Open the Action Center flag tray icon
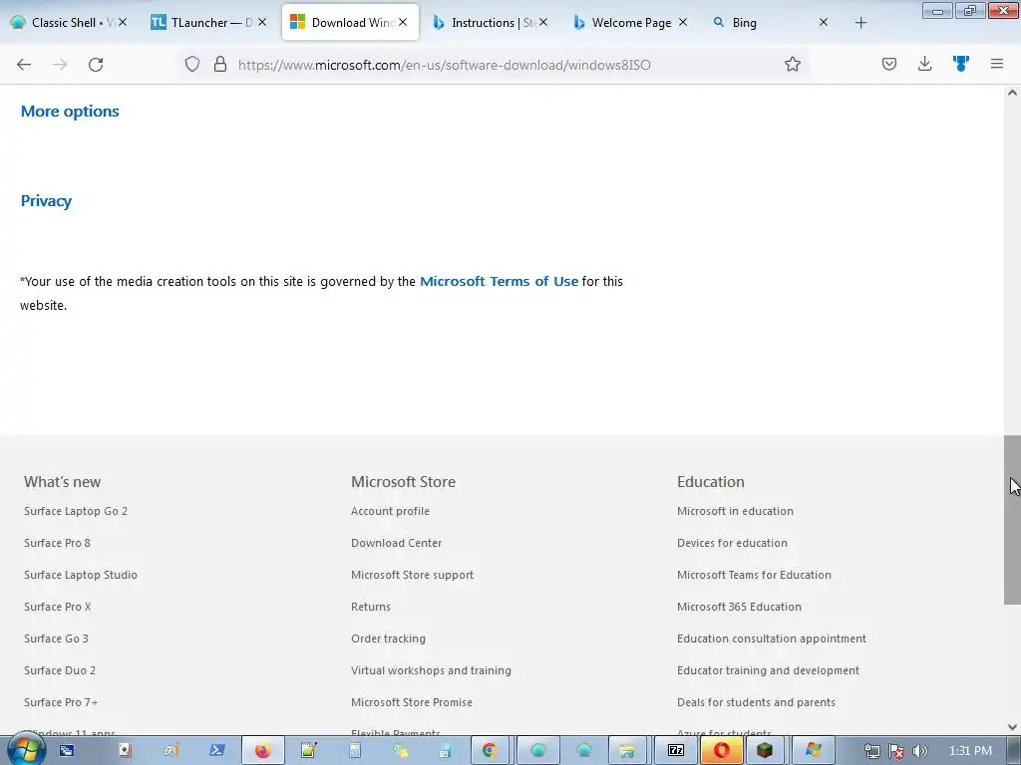 click(896, 751)
